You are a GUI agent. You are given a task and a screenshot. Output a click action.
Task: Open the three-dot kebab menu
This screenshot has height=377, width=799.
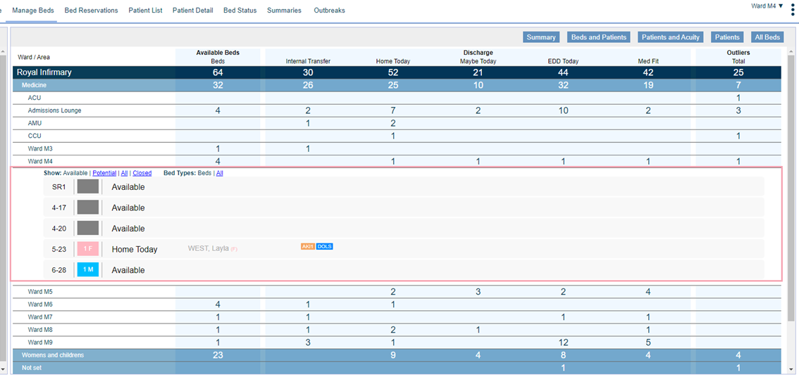(x=793, y=9)
